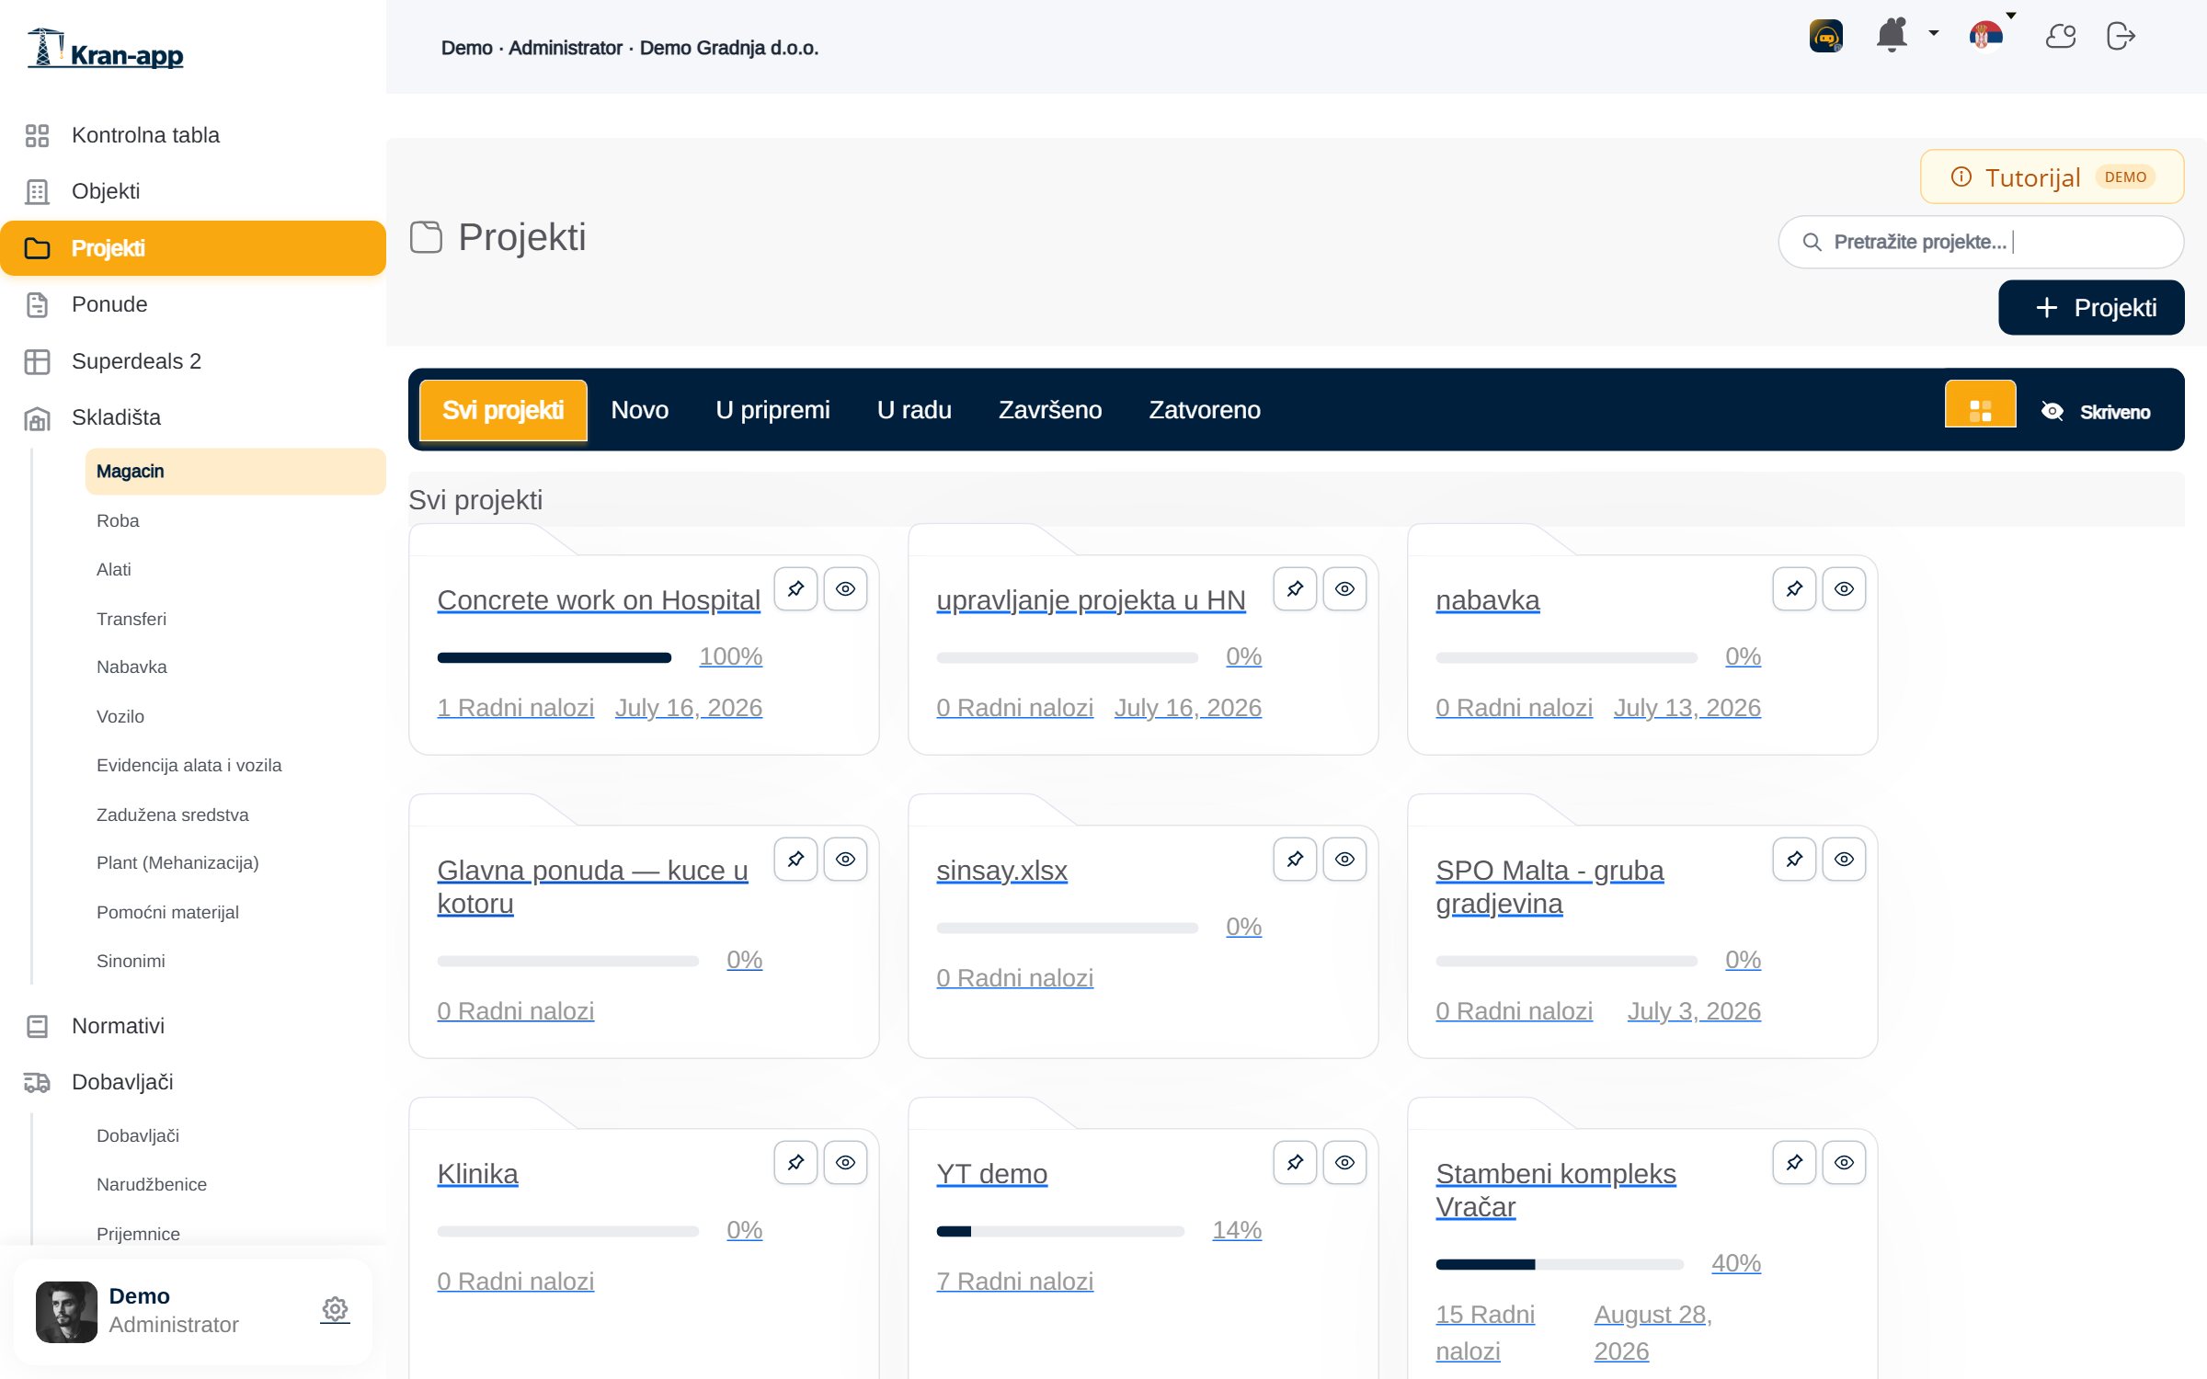
Task: Open Magacin submenu item
Action: (x=235, y=472)
